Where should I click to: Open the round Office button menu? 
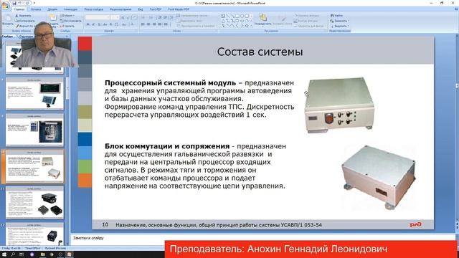pos(5,6)
